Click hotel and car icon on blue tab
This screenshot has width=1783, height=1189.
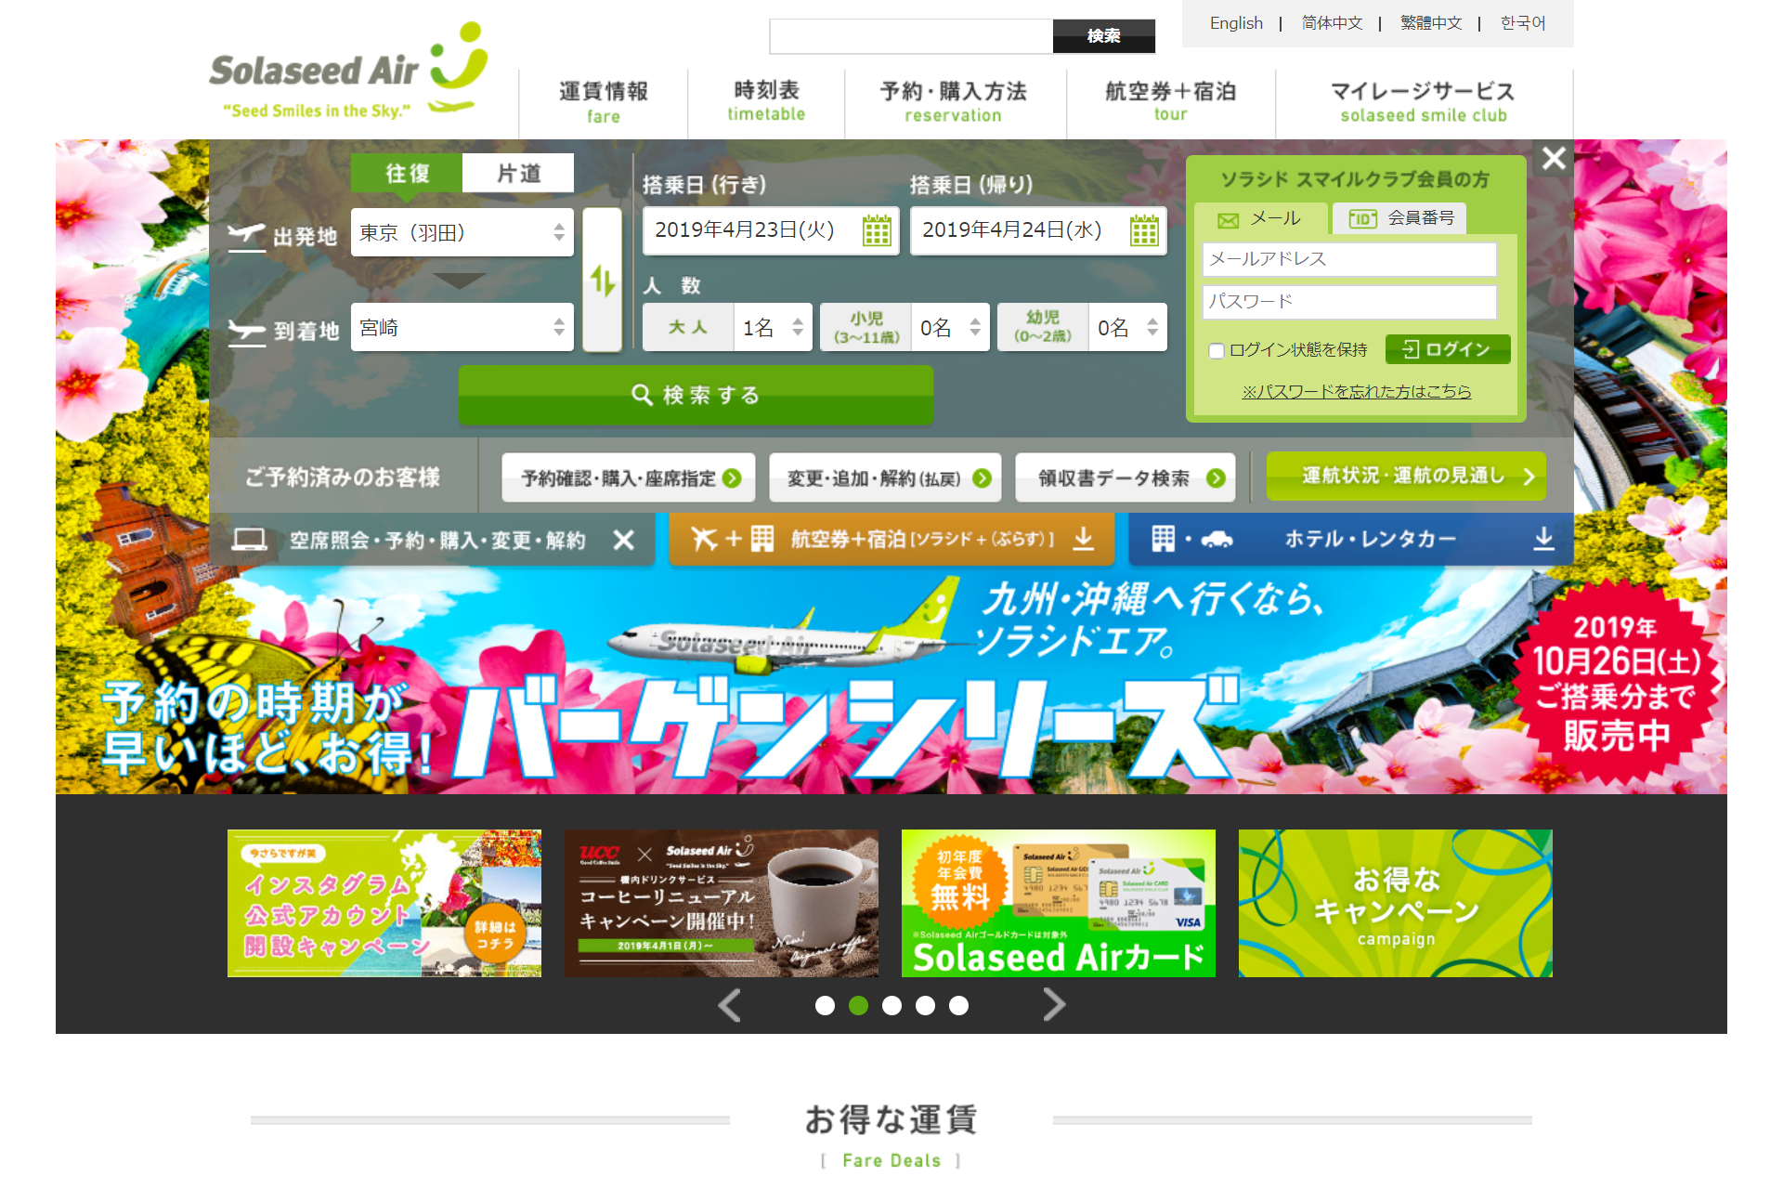click(x=1192, y=539)
